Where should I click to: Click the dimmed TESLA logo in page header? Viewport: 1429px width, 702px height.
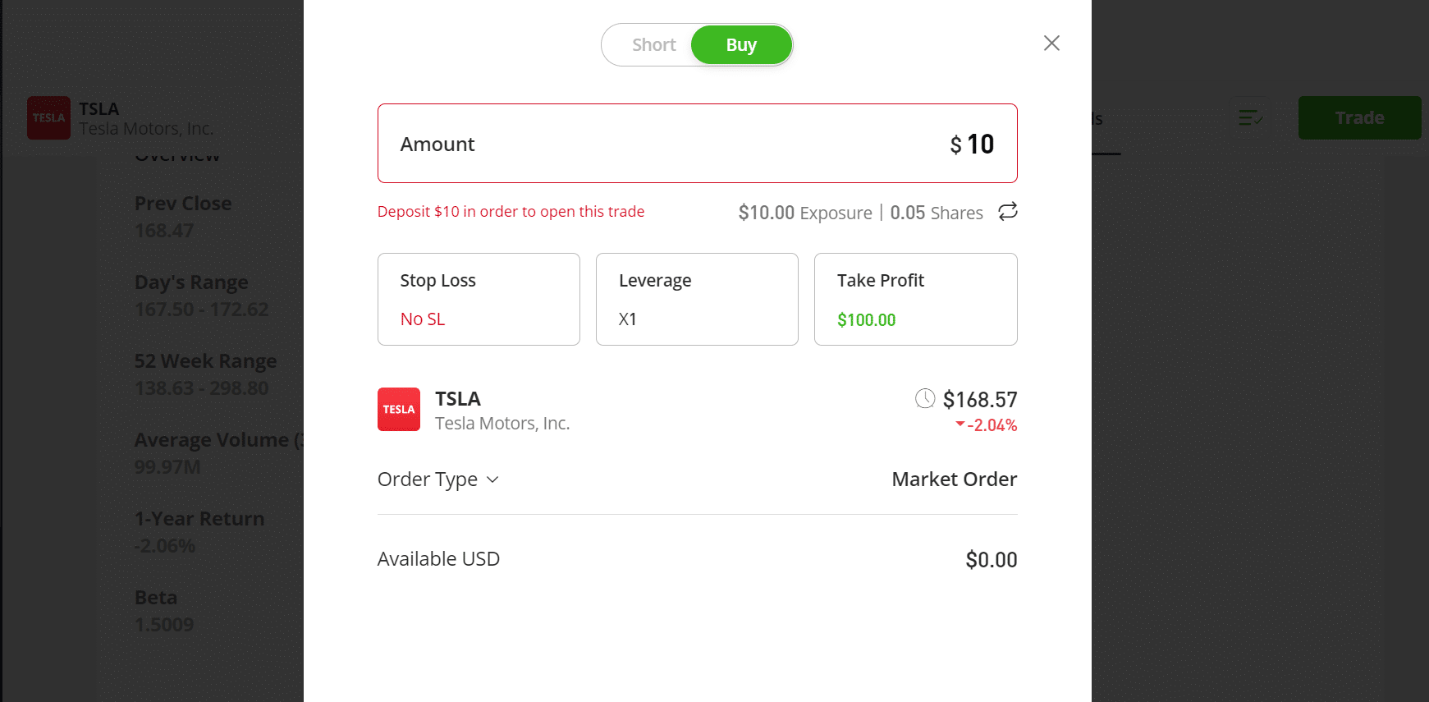click(48, 117)
